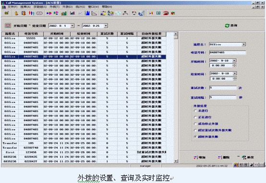This screenshot has width=266, height=183.
Task: Click the 查询 query button
Action: tap(231, 25)
